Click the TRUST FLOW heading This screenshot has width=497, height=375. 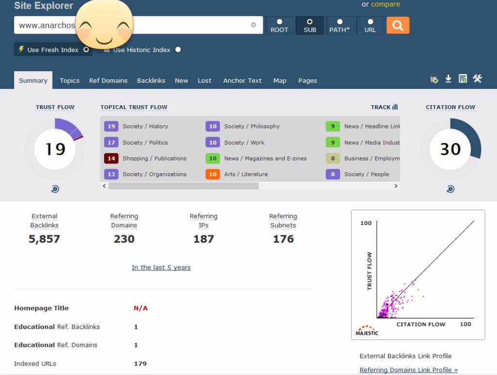point(55,107)
